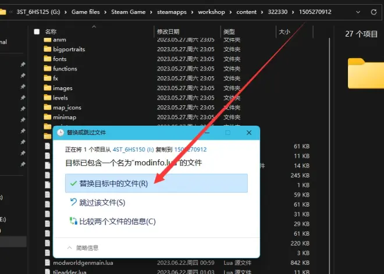Choose 替换目标中的文件(R) option
Screen dimensions: 384x274
[156, 183]
